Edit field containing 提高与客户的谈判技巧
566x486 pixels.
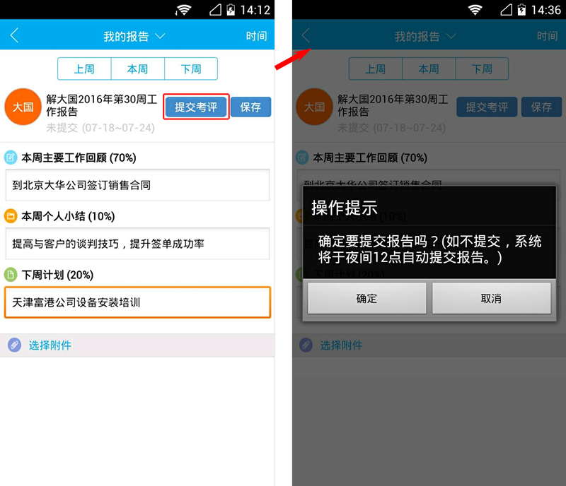click(x=137, y=244)
